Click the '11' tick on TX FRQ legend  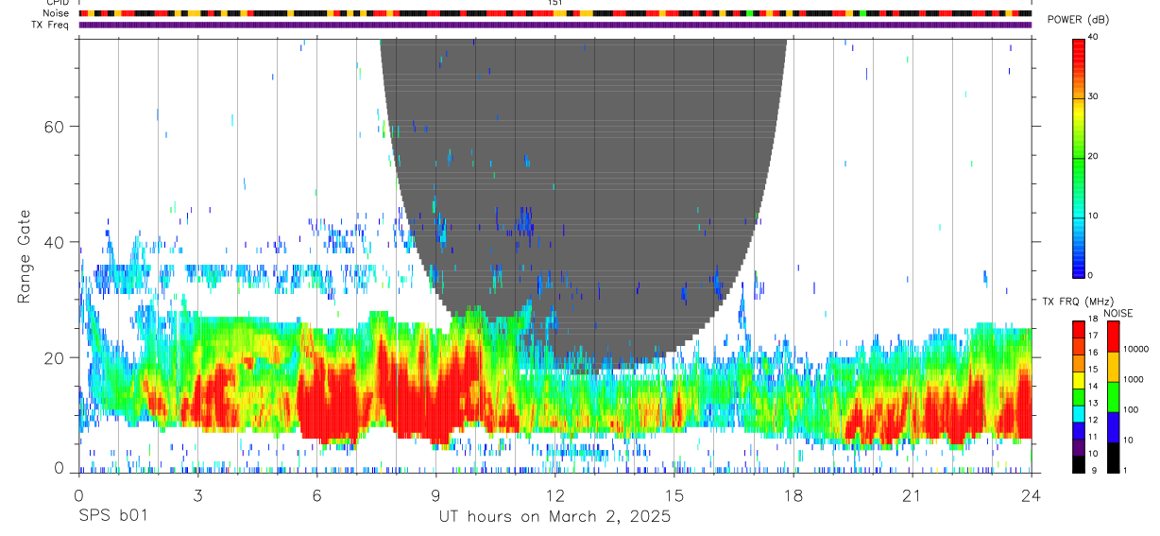(1094, 438)
